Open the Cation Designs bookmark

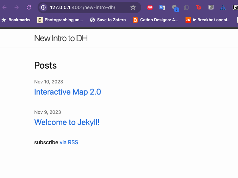click(156, 20)
